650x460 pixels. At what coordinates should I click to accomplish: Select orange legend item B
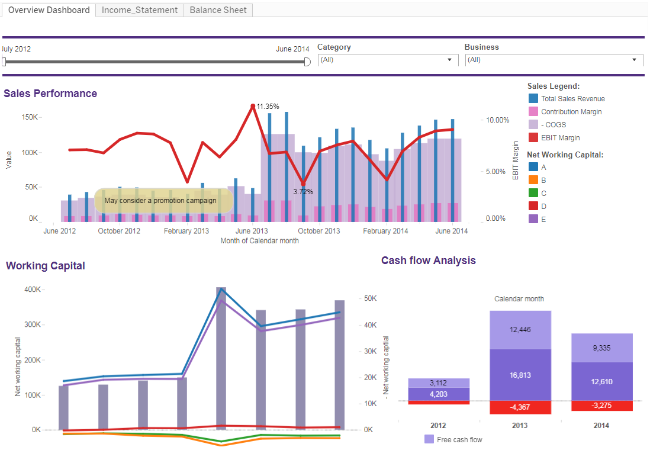[x=533, y=181]
